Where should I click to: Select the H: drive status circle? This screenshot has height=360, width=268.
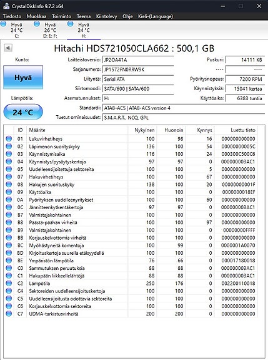(71, 24)
